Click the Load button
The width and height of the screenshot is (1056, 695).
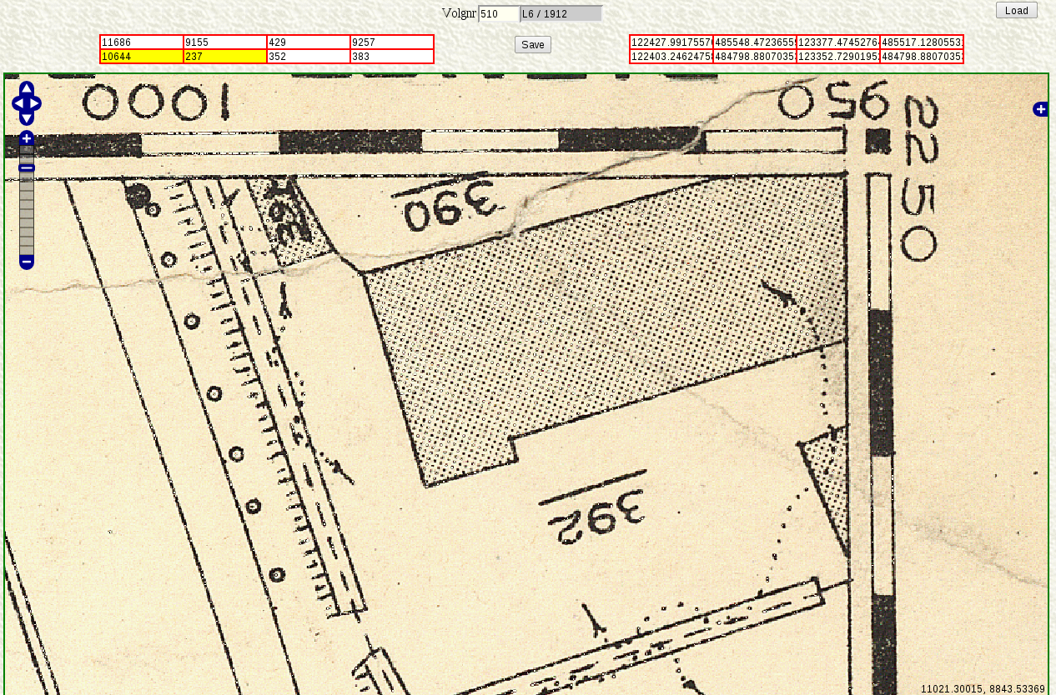(1017, 10)
